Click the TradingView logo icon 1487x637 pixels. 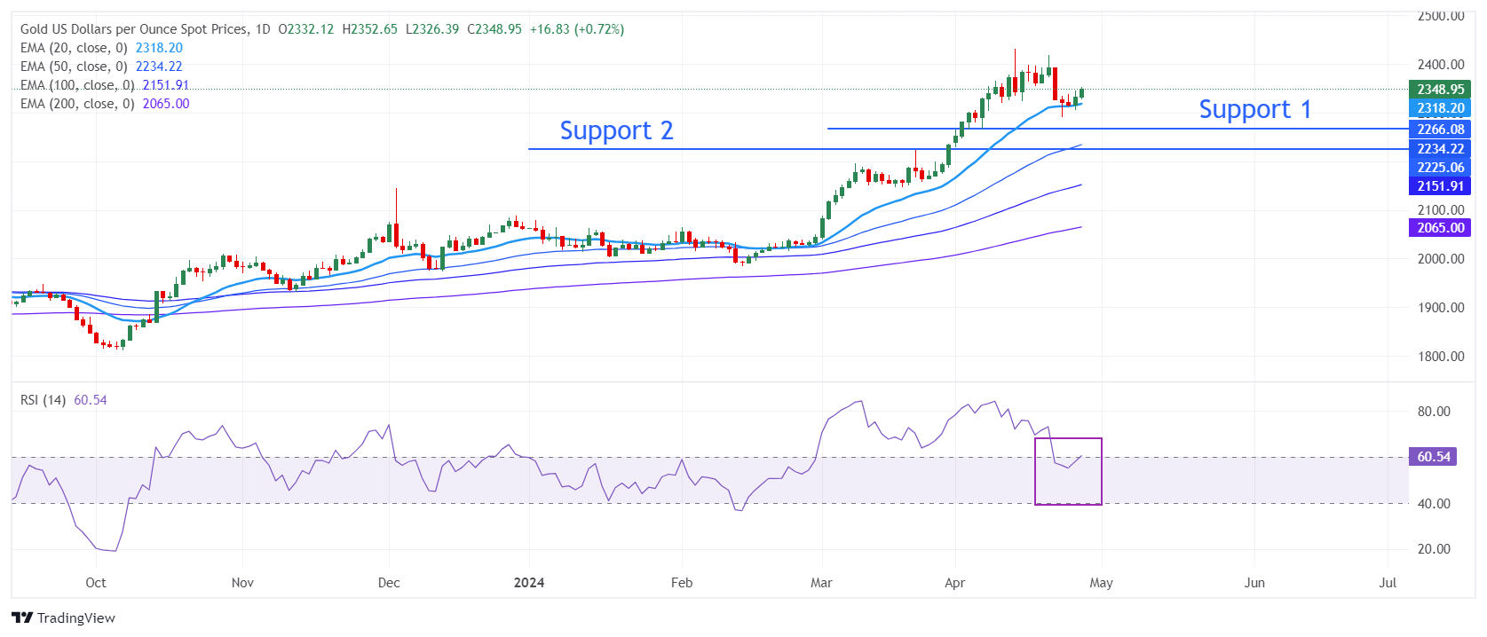pyautogui.click(x=22, y=618)
